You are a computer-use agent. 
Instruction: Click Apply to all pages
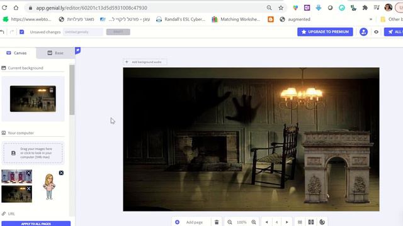[x=36, y=223]
